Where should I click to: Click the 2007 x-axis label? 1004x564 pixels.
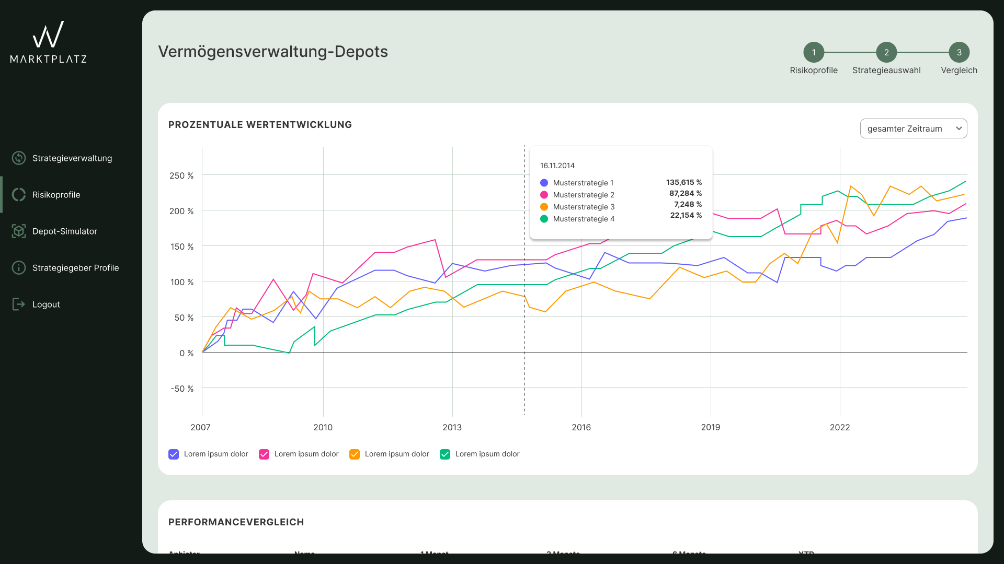200,427
